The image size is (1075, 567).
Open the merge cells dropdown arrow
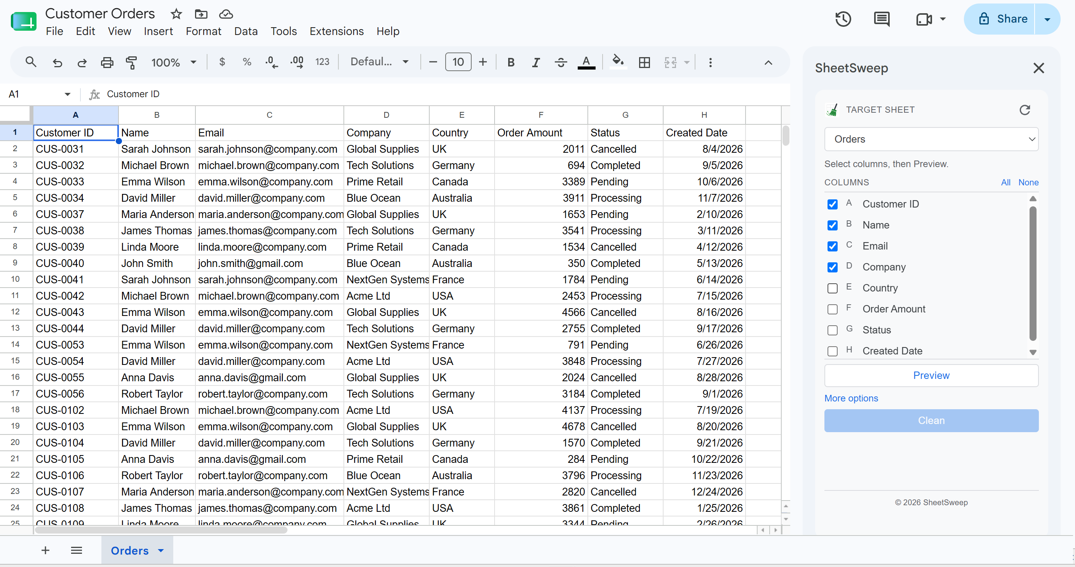[686, 62]
